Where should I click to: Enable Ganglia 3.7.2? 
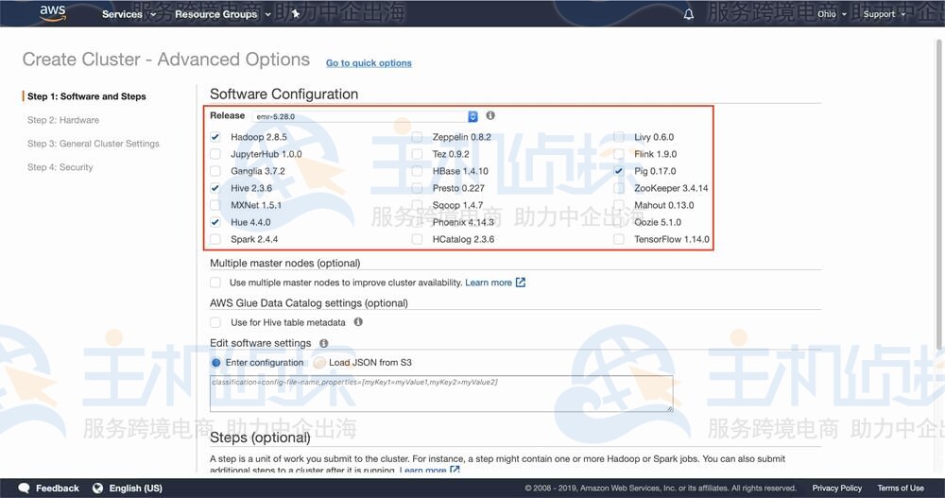coord(215,171)
